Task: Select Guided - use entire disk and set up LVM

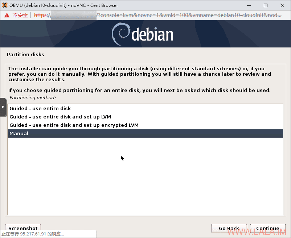Action: [145, 117]
